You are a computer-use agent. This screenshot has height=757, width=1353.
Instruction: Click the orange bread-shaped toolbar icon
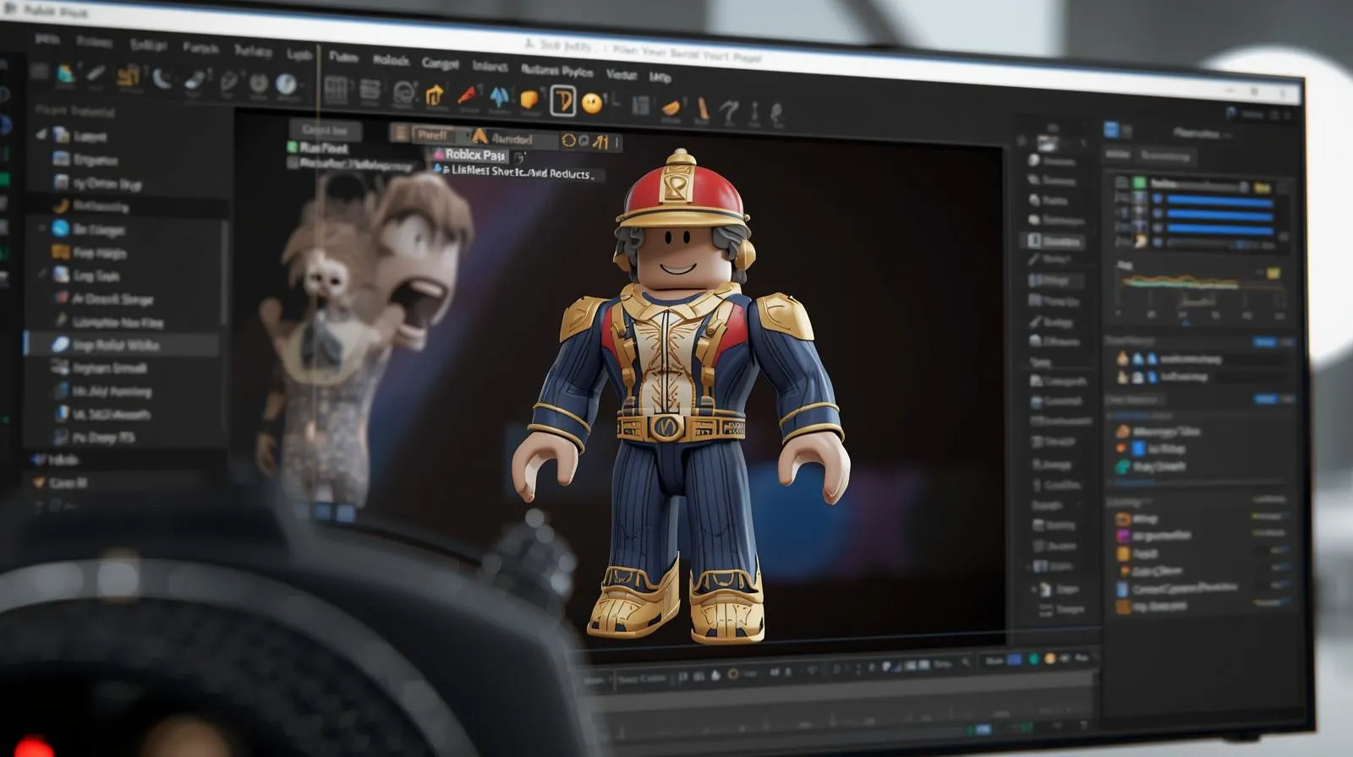pyautogui.click(x=671, y=107)
